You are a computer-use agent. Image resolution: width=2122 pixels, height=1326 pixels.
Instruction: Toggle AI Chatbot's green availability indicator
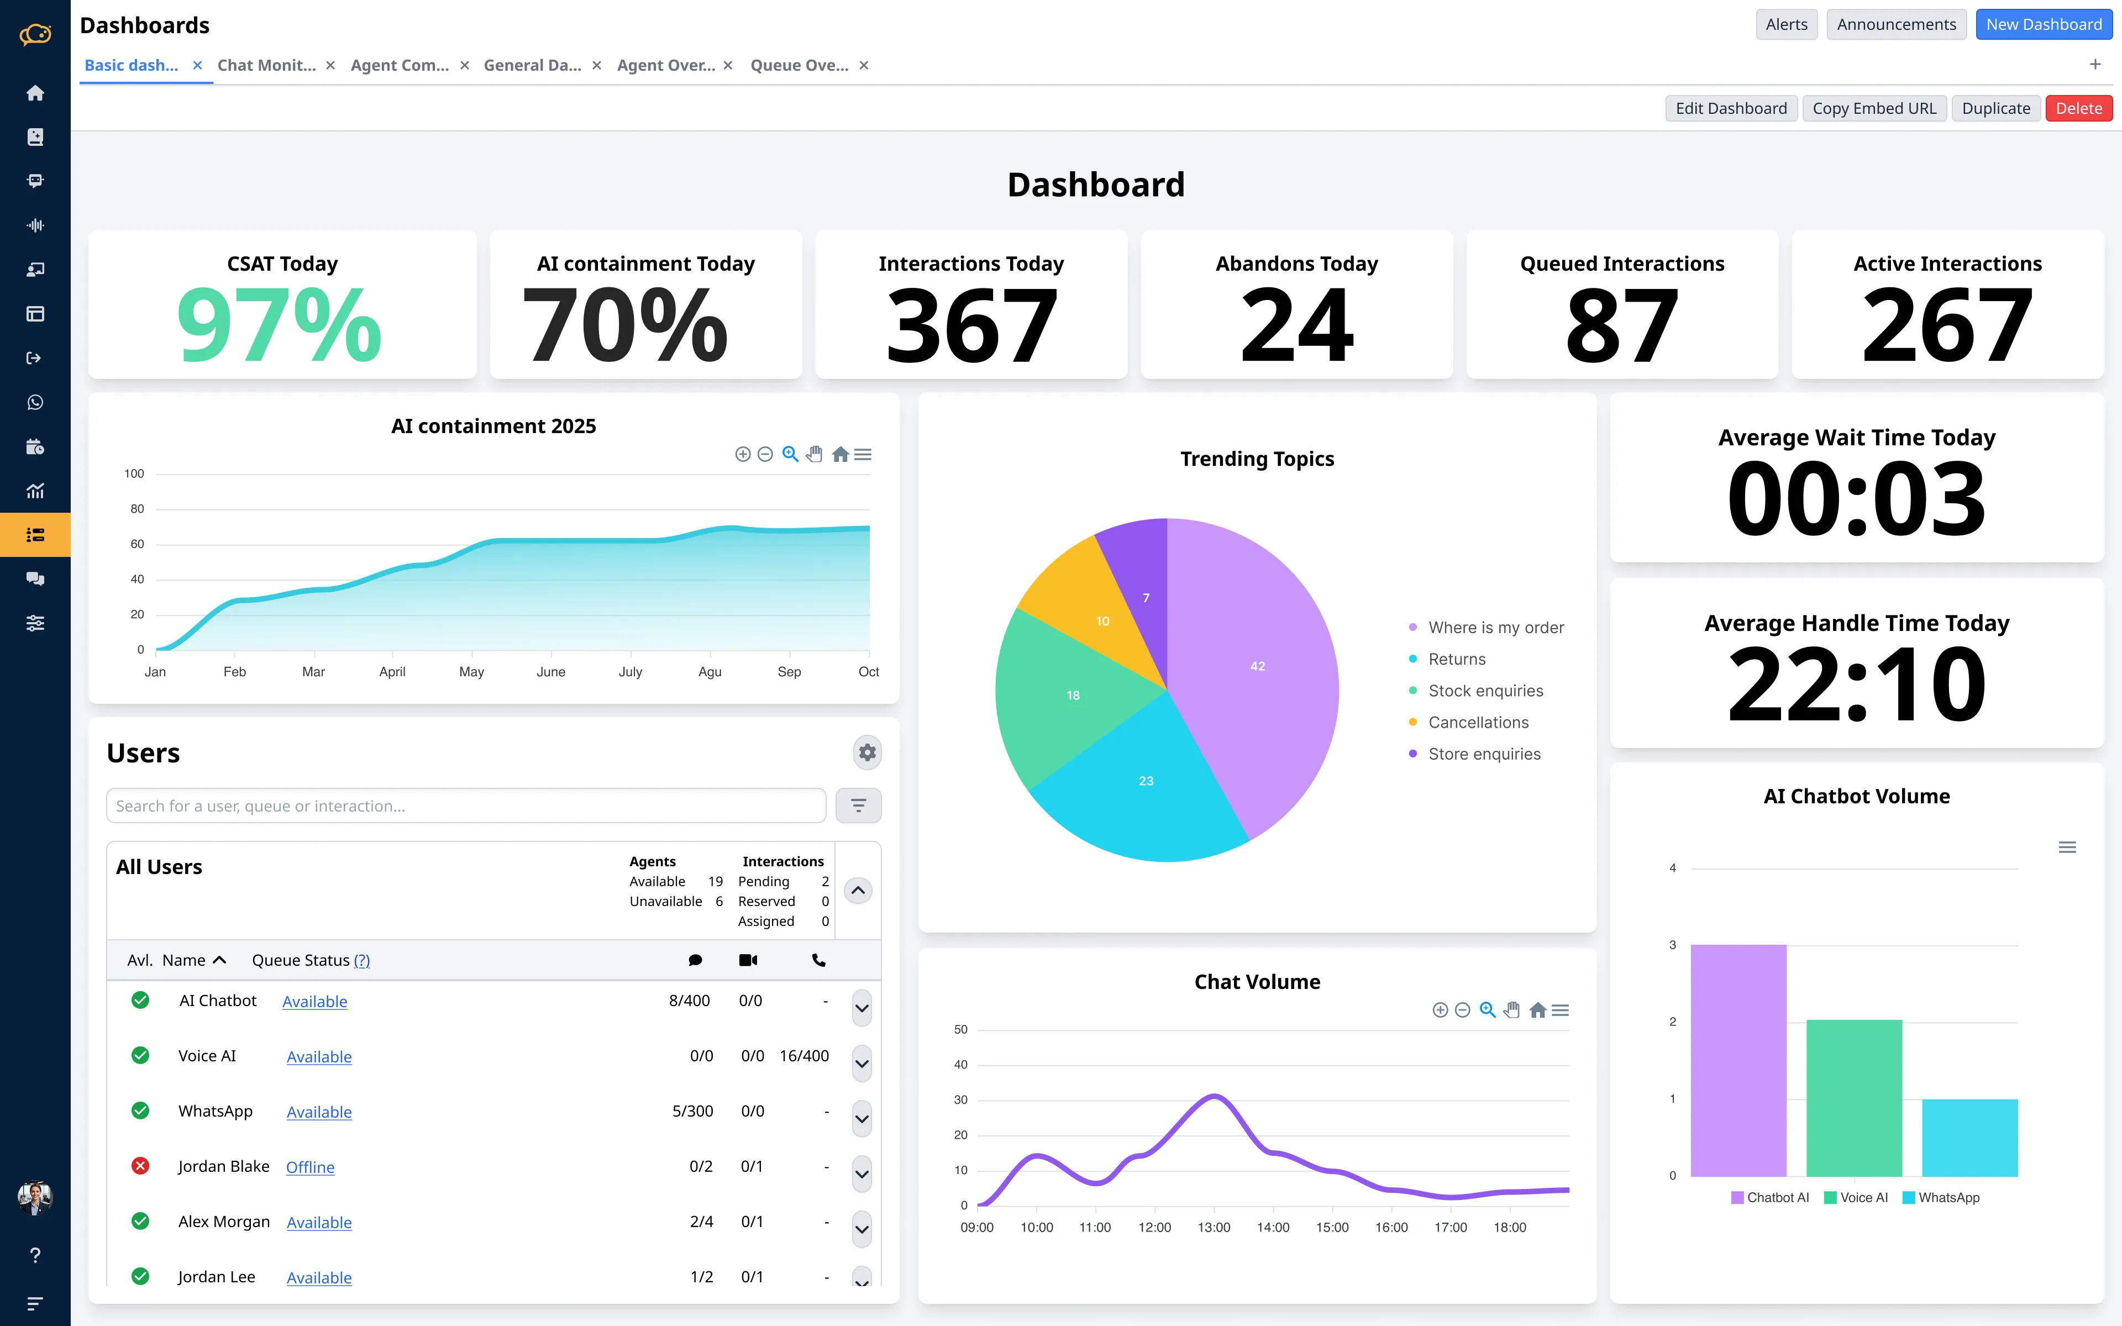(140, 1000)
